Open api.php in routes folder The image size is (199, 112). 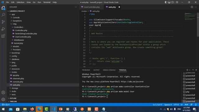point(16,75)
